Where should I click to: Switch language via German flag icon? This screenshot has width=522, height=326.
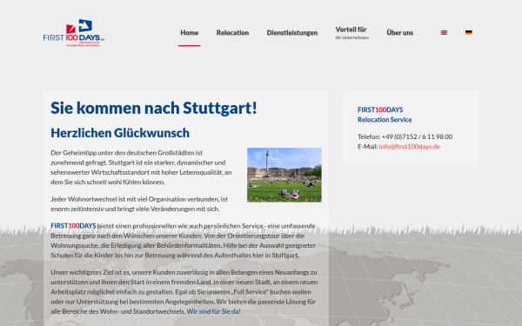pyautogui.click(x=468, y=33)
